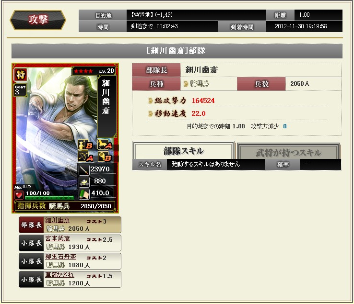Viewport: 354px width, 304px height.
Task: Click the spear aptitude B icon
Action: [85, 145]
